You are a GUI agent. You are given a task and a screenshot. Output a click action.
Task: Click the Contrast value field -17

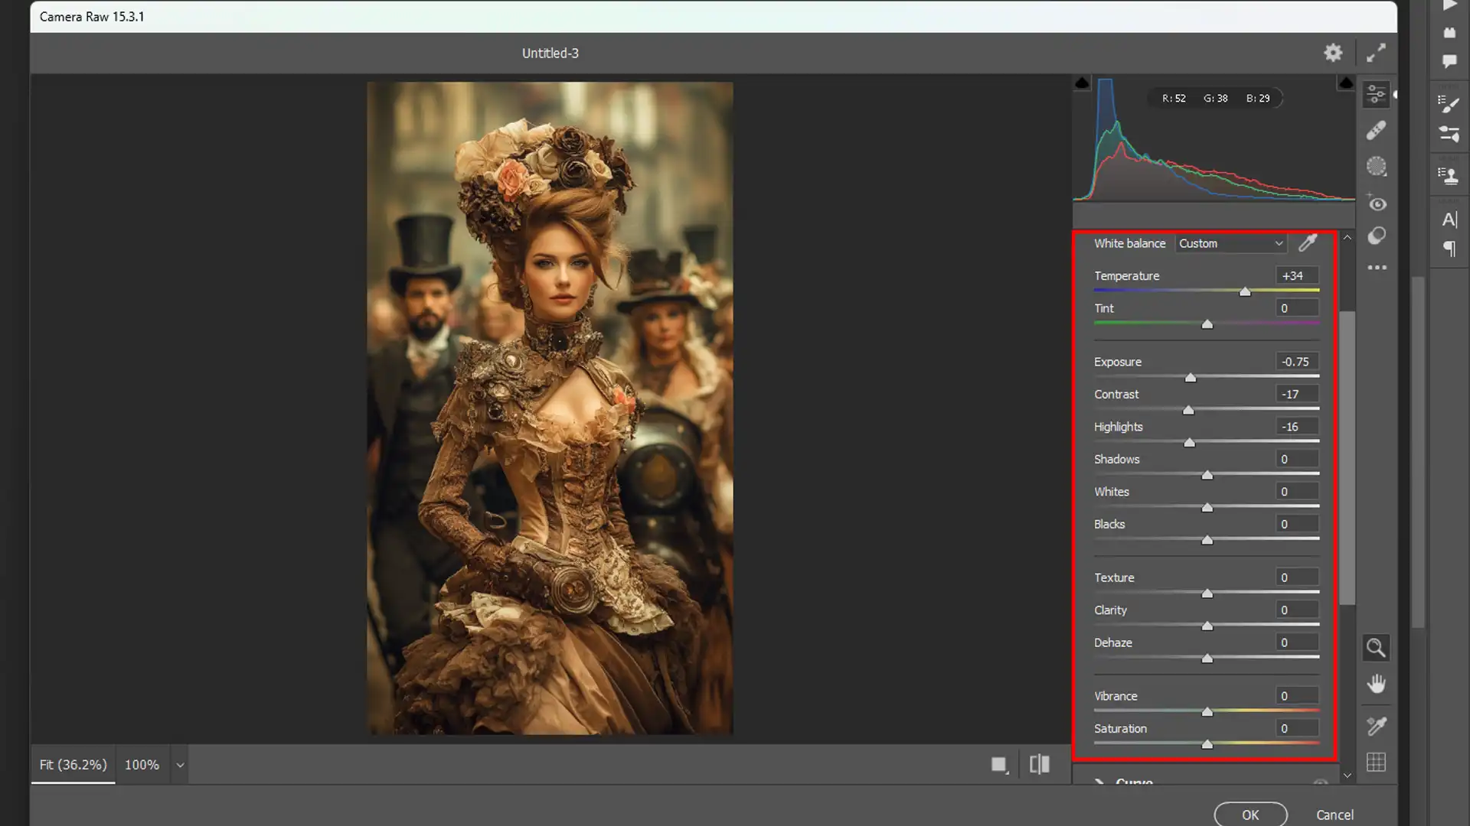pyautogui.click(x=1297, y=394)
